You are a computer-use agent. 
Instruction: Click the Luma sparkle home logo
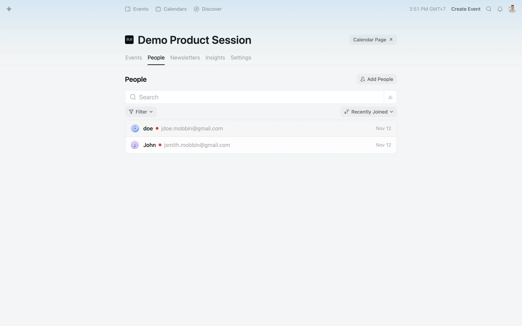9,9
